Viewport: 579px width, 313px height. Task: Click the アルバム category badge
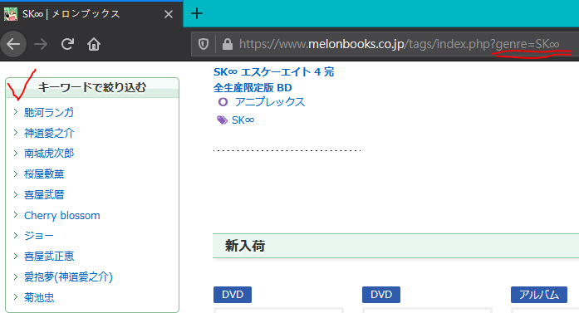539,295
